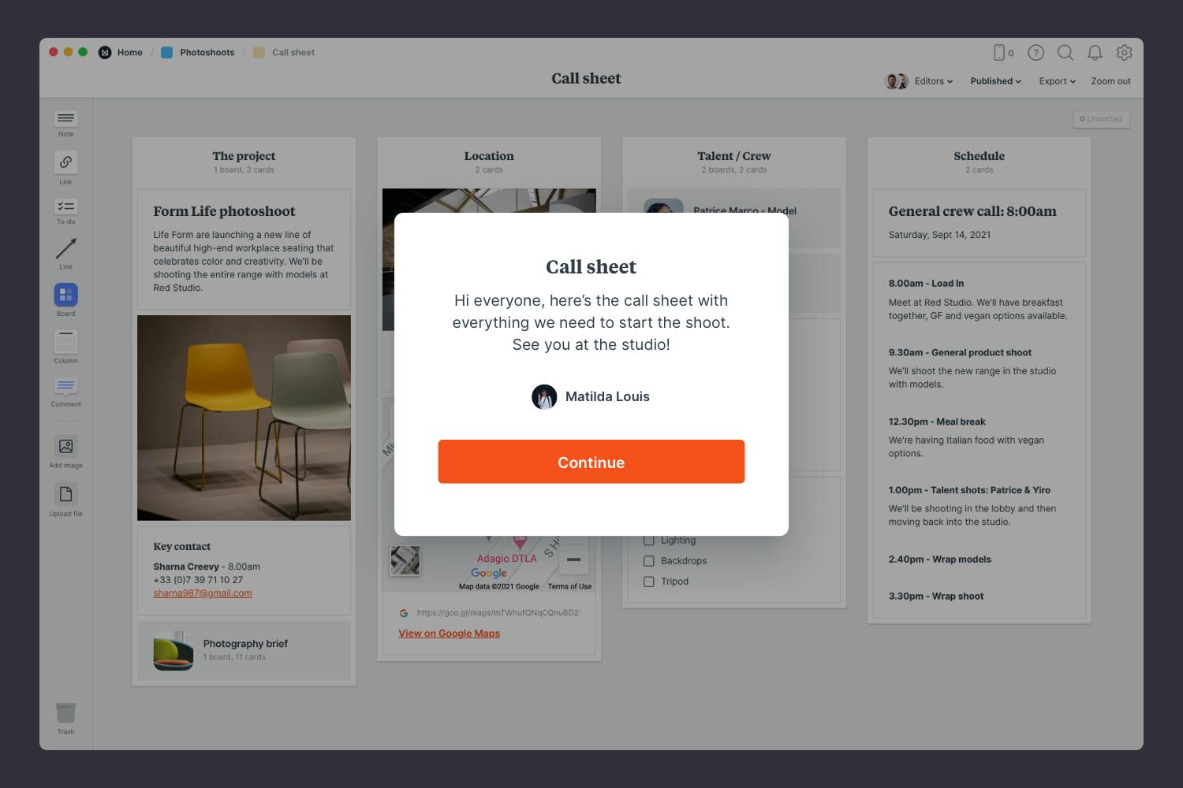Select the Link tool in sidebar
1183x788 pixels.
(x=65, y=162)
